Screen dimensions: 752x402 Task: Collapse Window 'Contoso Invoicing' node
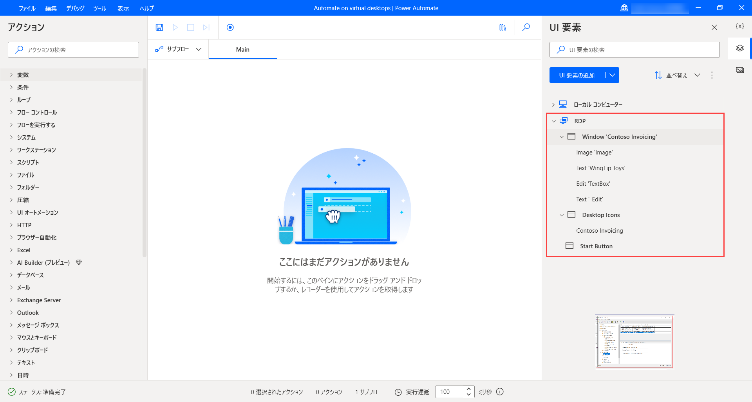(561, 137)
